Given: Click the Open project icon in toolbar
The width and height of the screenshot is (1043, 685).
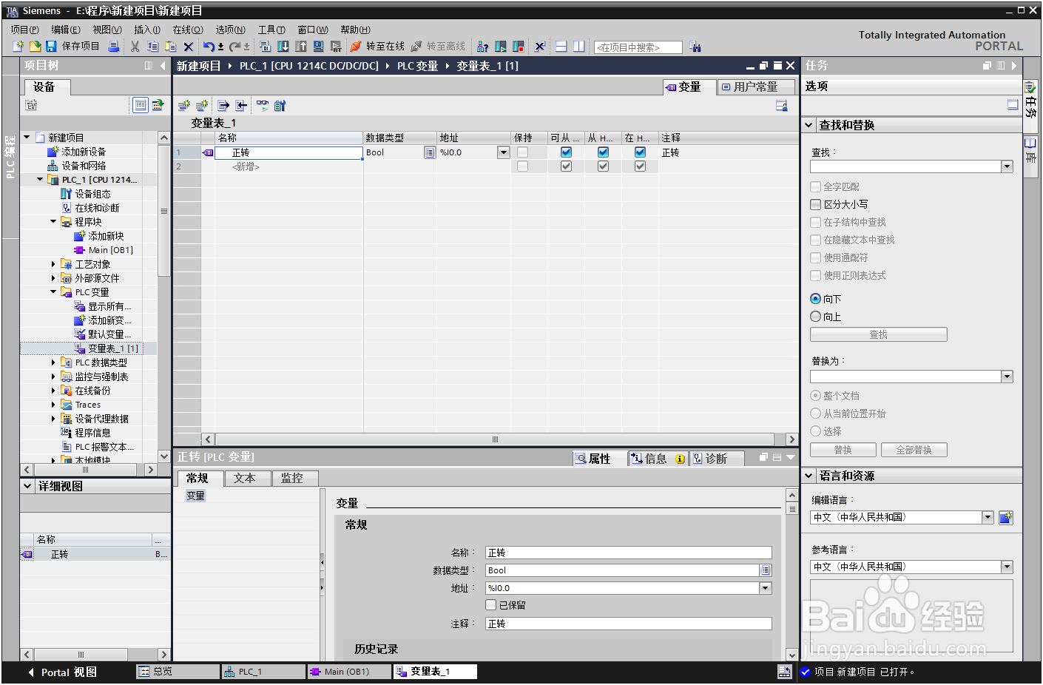Looking at the screenshot, I should (x=35, y=47).
